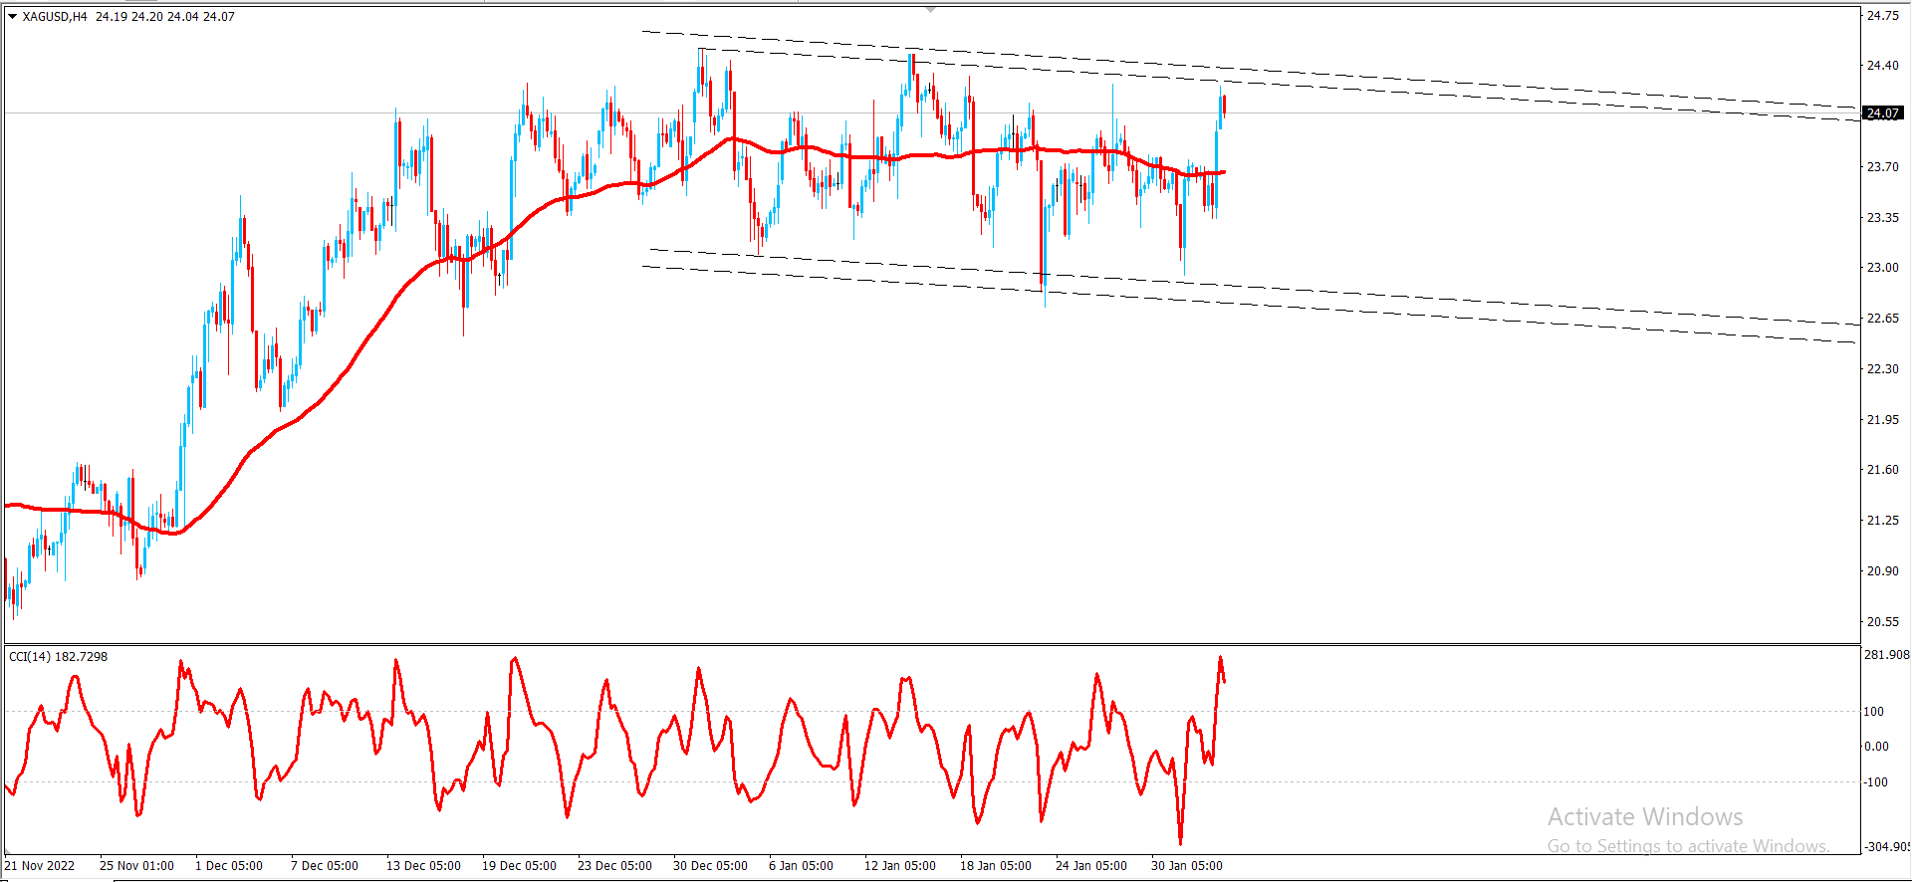Click the small triangle before XAGUSD,H4
Screen dimensions: 1912x882
point(12,17)
